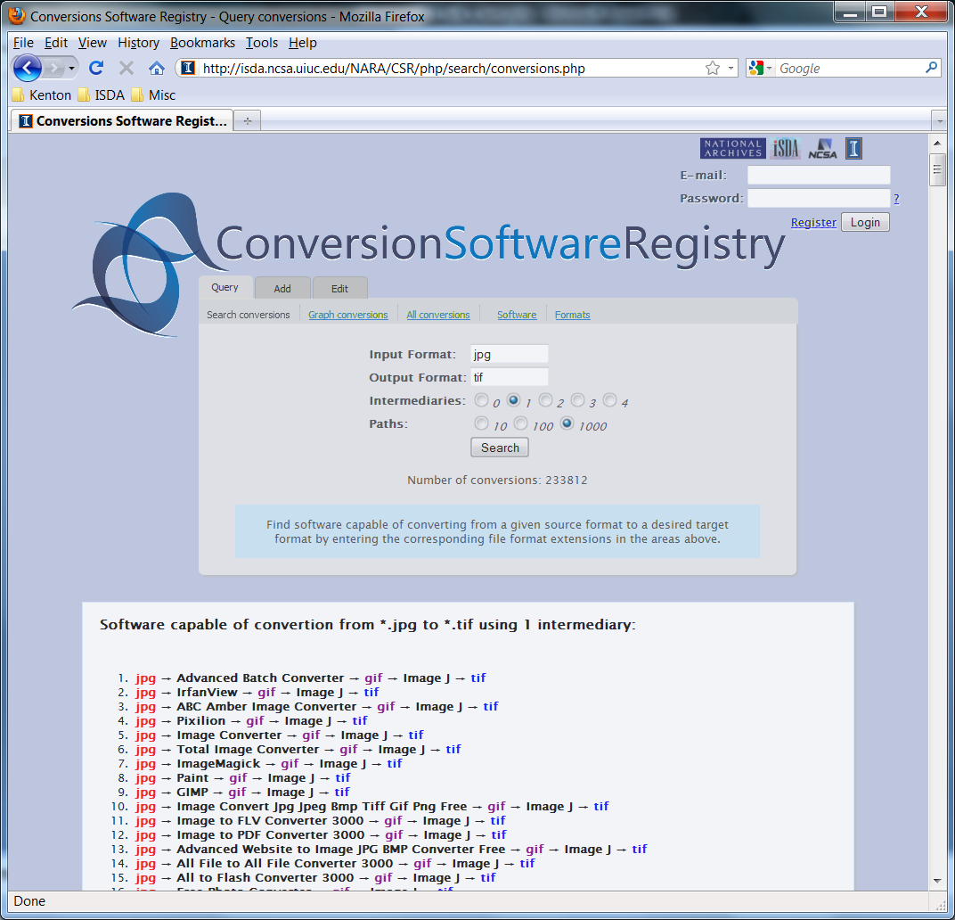This screenshot has height=920, width=955.
Task: Switch to the Add tab
Action: tap(282, 288)
